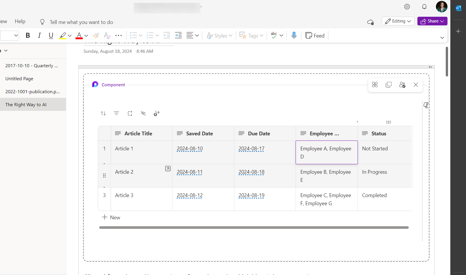Add a new table row with New
Image resolution: width=466 pixels, height=275 pixels.
pos(111,217)
